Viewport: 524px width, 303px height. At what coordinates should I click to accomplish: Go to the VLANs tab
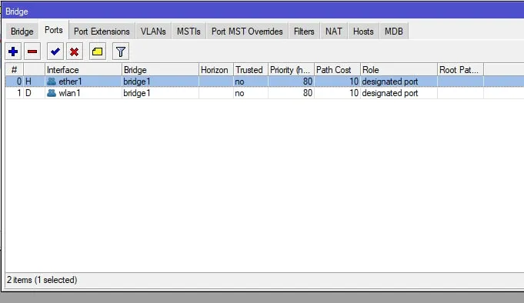point(153,32)
